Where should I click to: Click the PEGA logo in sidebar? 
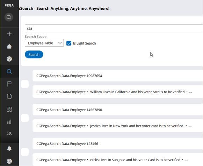[9, 5]
